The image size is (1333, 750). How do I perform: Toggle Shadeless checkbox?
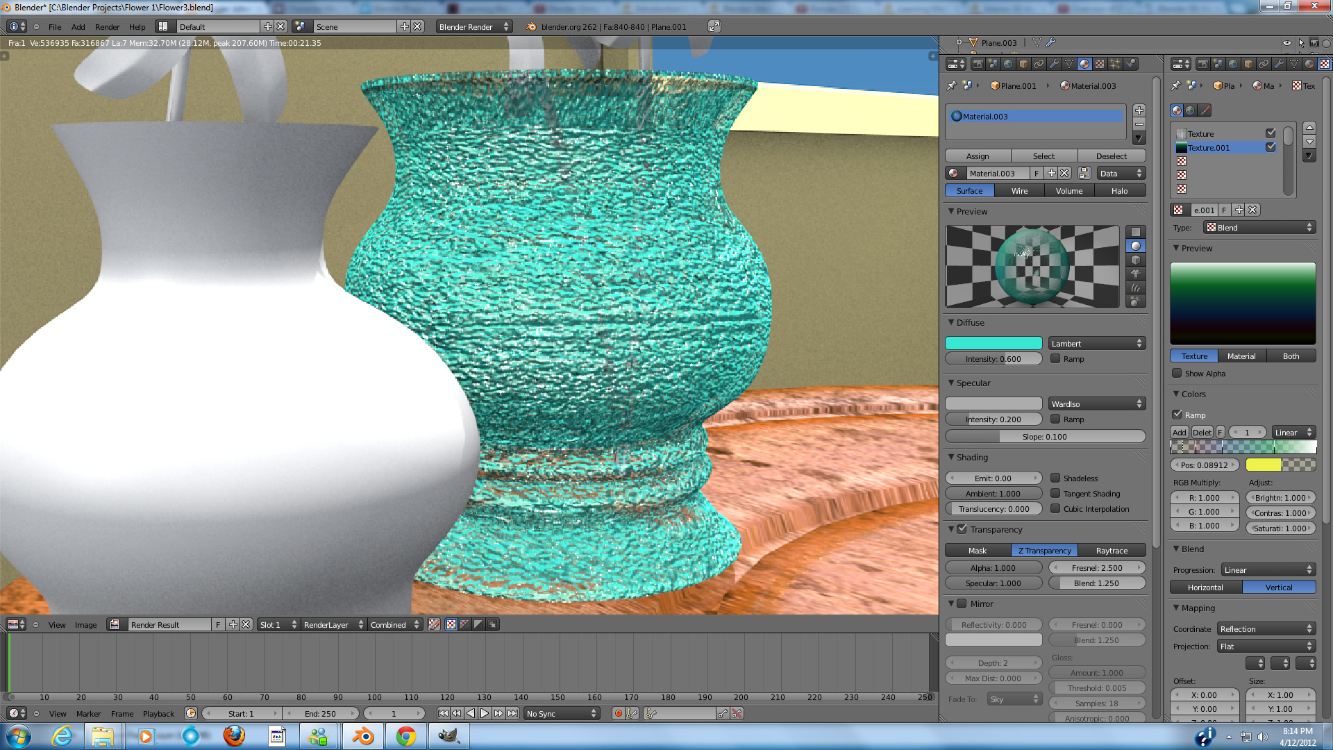[1055, 478]
